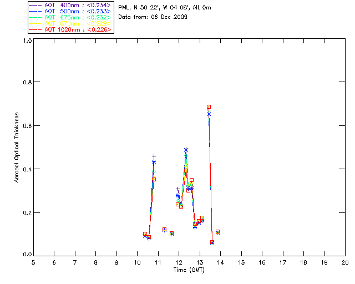Click the Aerosol Optical Thickness axis label
Image resolution: width=355 pixels, height=284 pixels.
pos(17,148)
